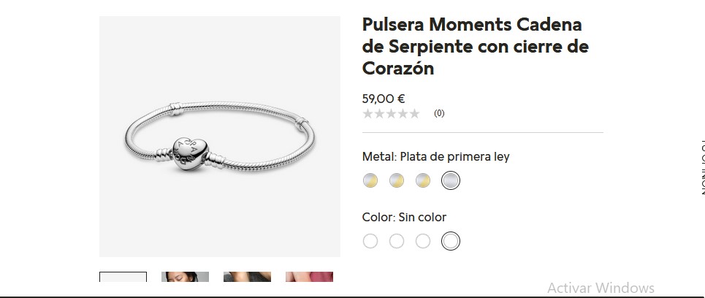This screenshot has height=298, width=705.
Task: Click the fourth rating star
Action: coord(403,114)
